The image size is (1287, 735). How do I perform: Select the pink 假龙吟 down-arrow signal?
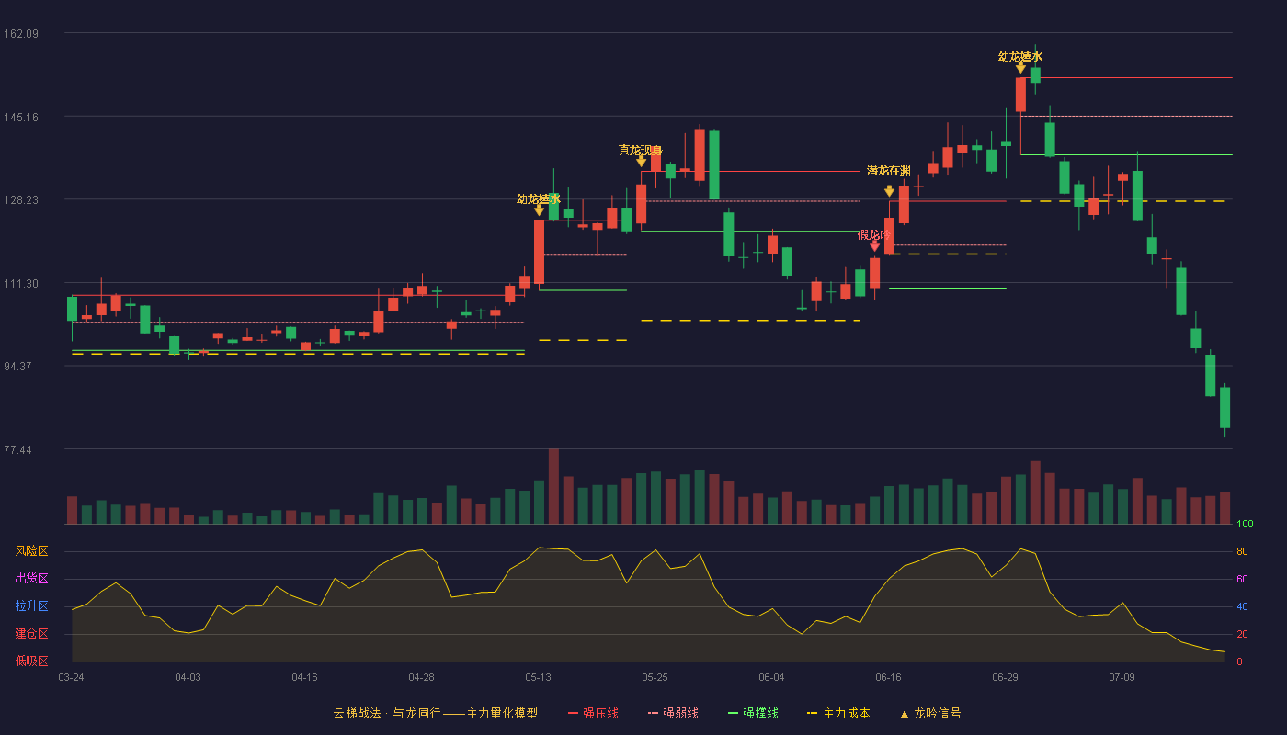874,245
